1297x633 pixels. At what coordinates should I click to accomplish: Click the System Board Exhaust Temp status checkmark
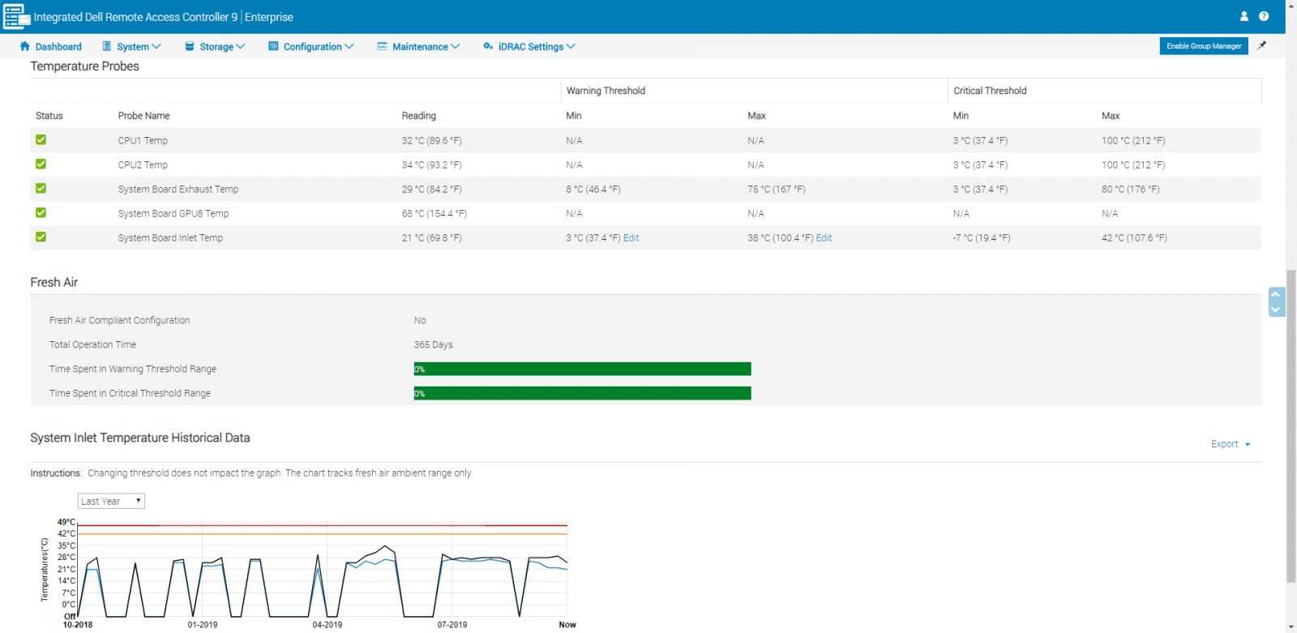pyautogui.click(x=41, y=188)
